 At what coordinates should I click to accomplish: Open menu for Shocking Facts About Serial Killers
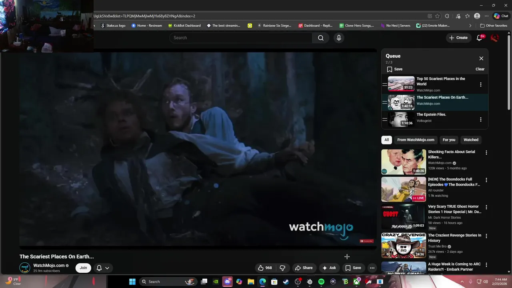pos(486,152)
